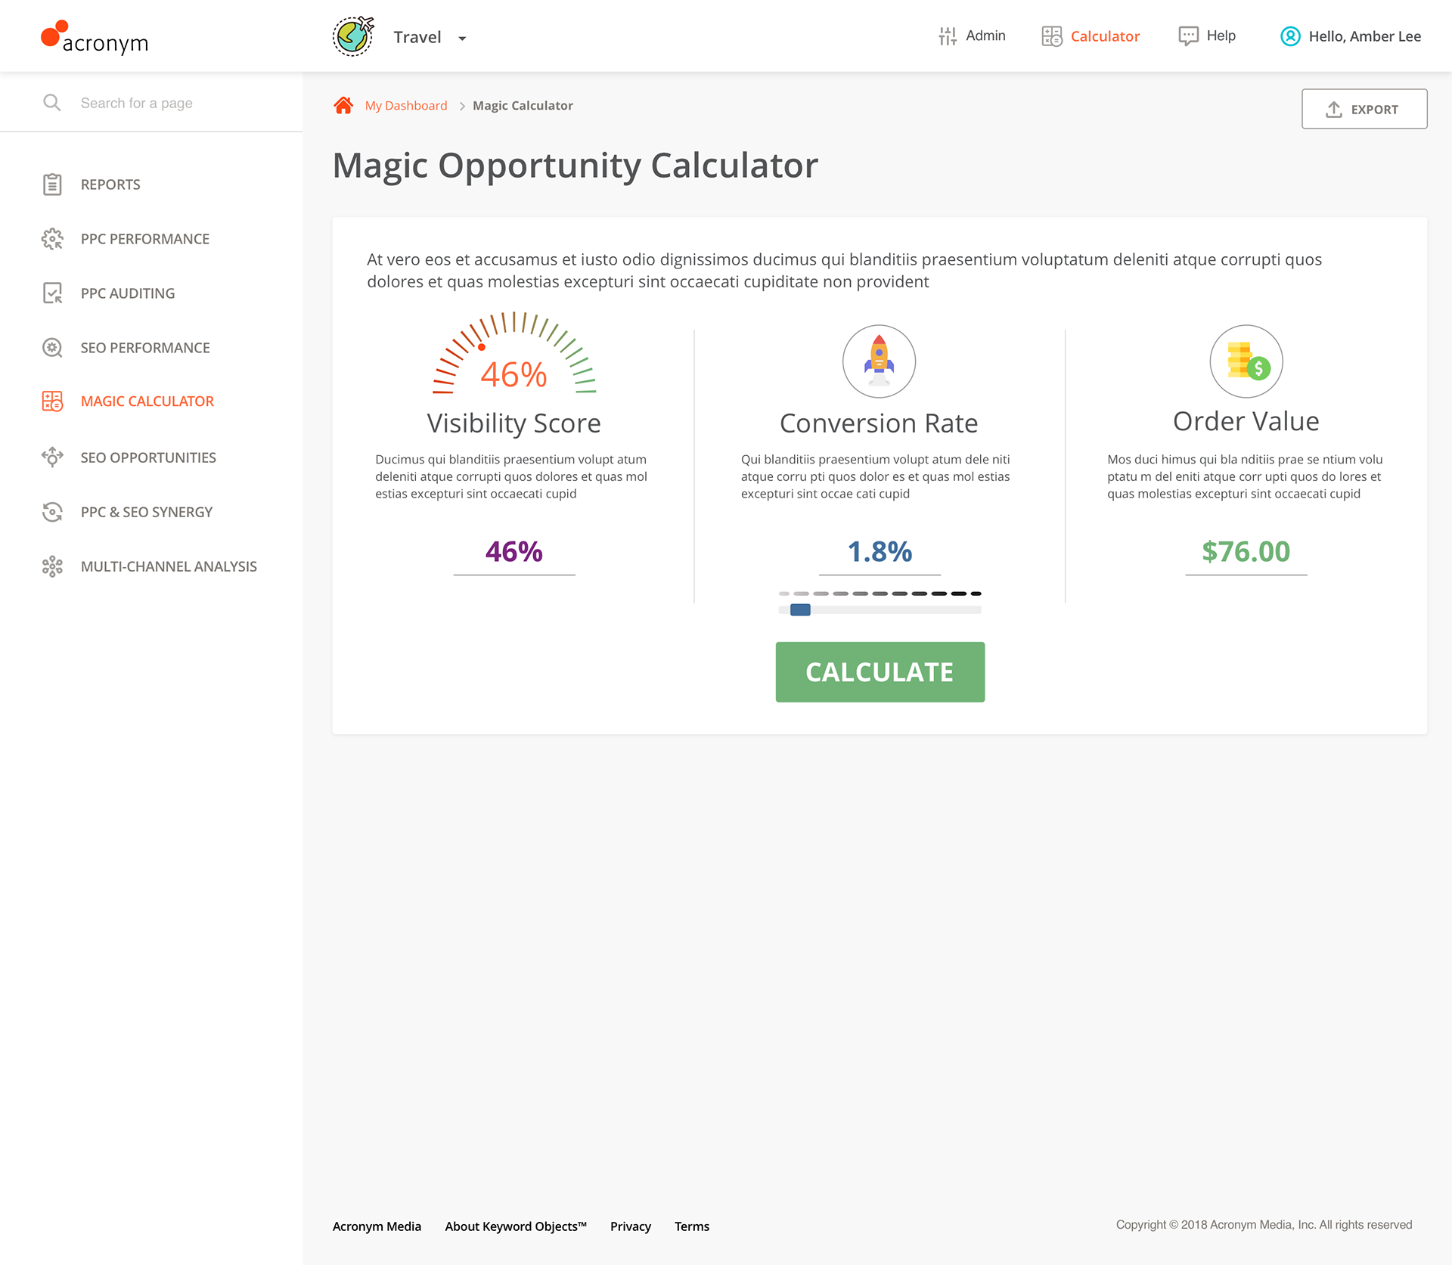Open the Help menu item
The image size is (1452, 1265).
pyautogui.click(x=1207, y=36)
